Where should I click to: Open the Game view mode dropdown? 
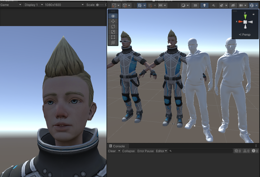pyautogui.click(x=11, y=5)
